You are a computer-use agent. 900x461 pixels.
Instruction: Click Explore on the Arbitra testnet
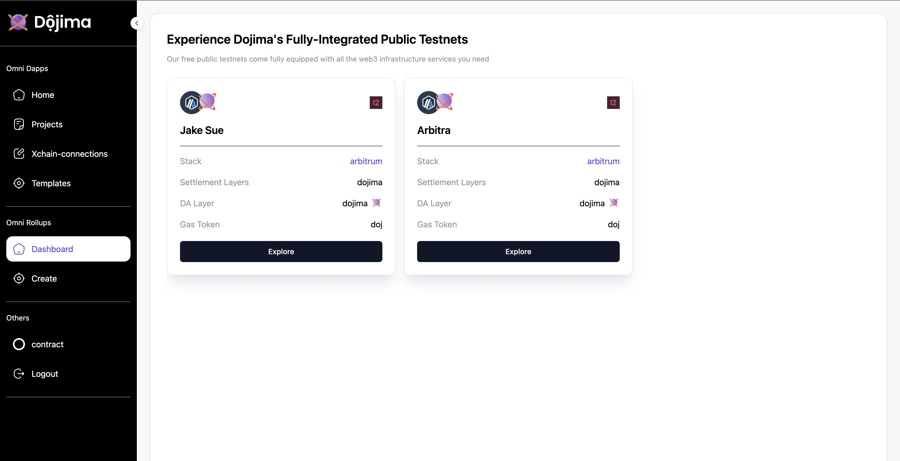coord(518,252)
